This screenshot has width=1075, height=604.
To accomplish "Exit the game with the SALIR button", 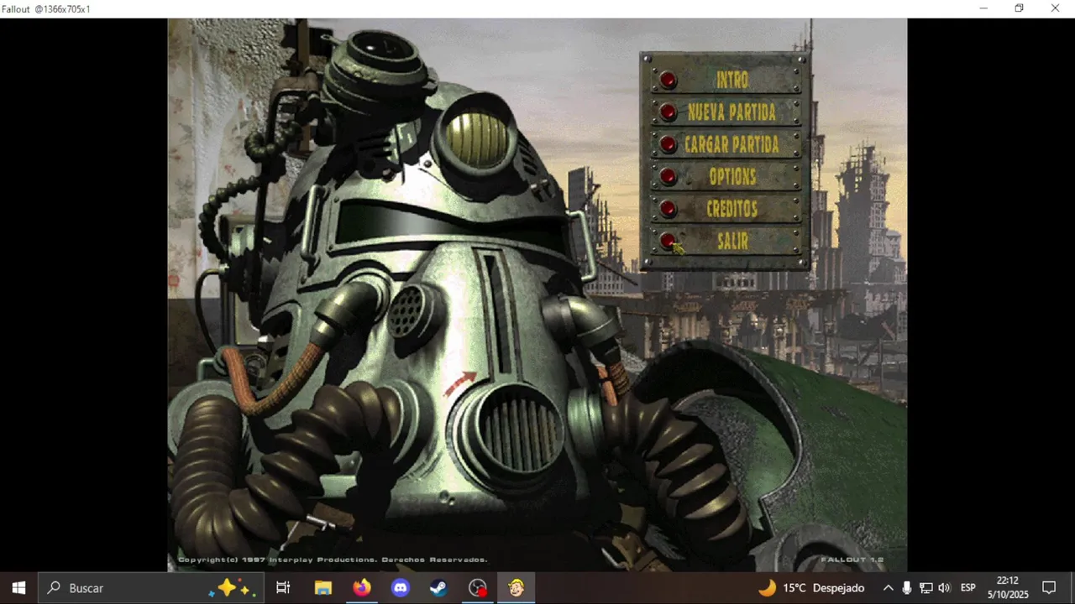I will pos(668,241).
